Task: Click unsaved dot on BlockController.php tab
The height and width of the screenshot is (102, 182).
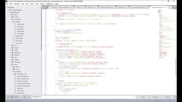Action: pyautogui.click(x=165, y=7)
